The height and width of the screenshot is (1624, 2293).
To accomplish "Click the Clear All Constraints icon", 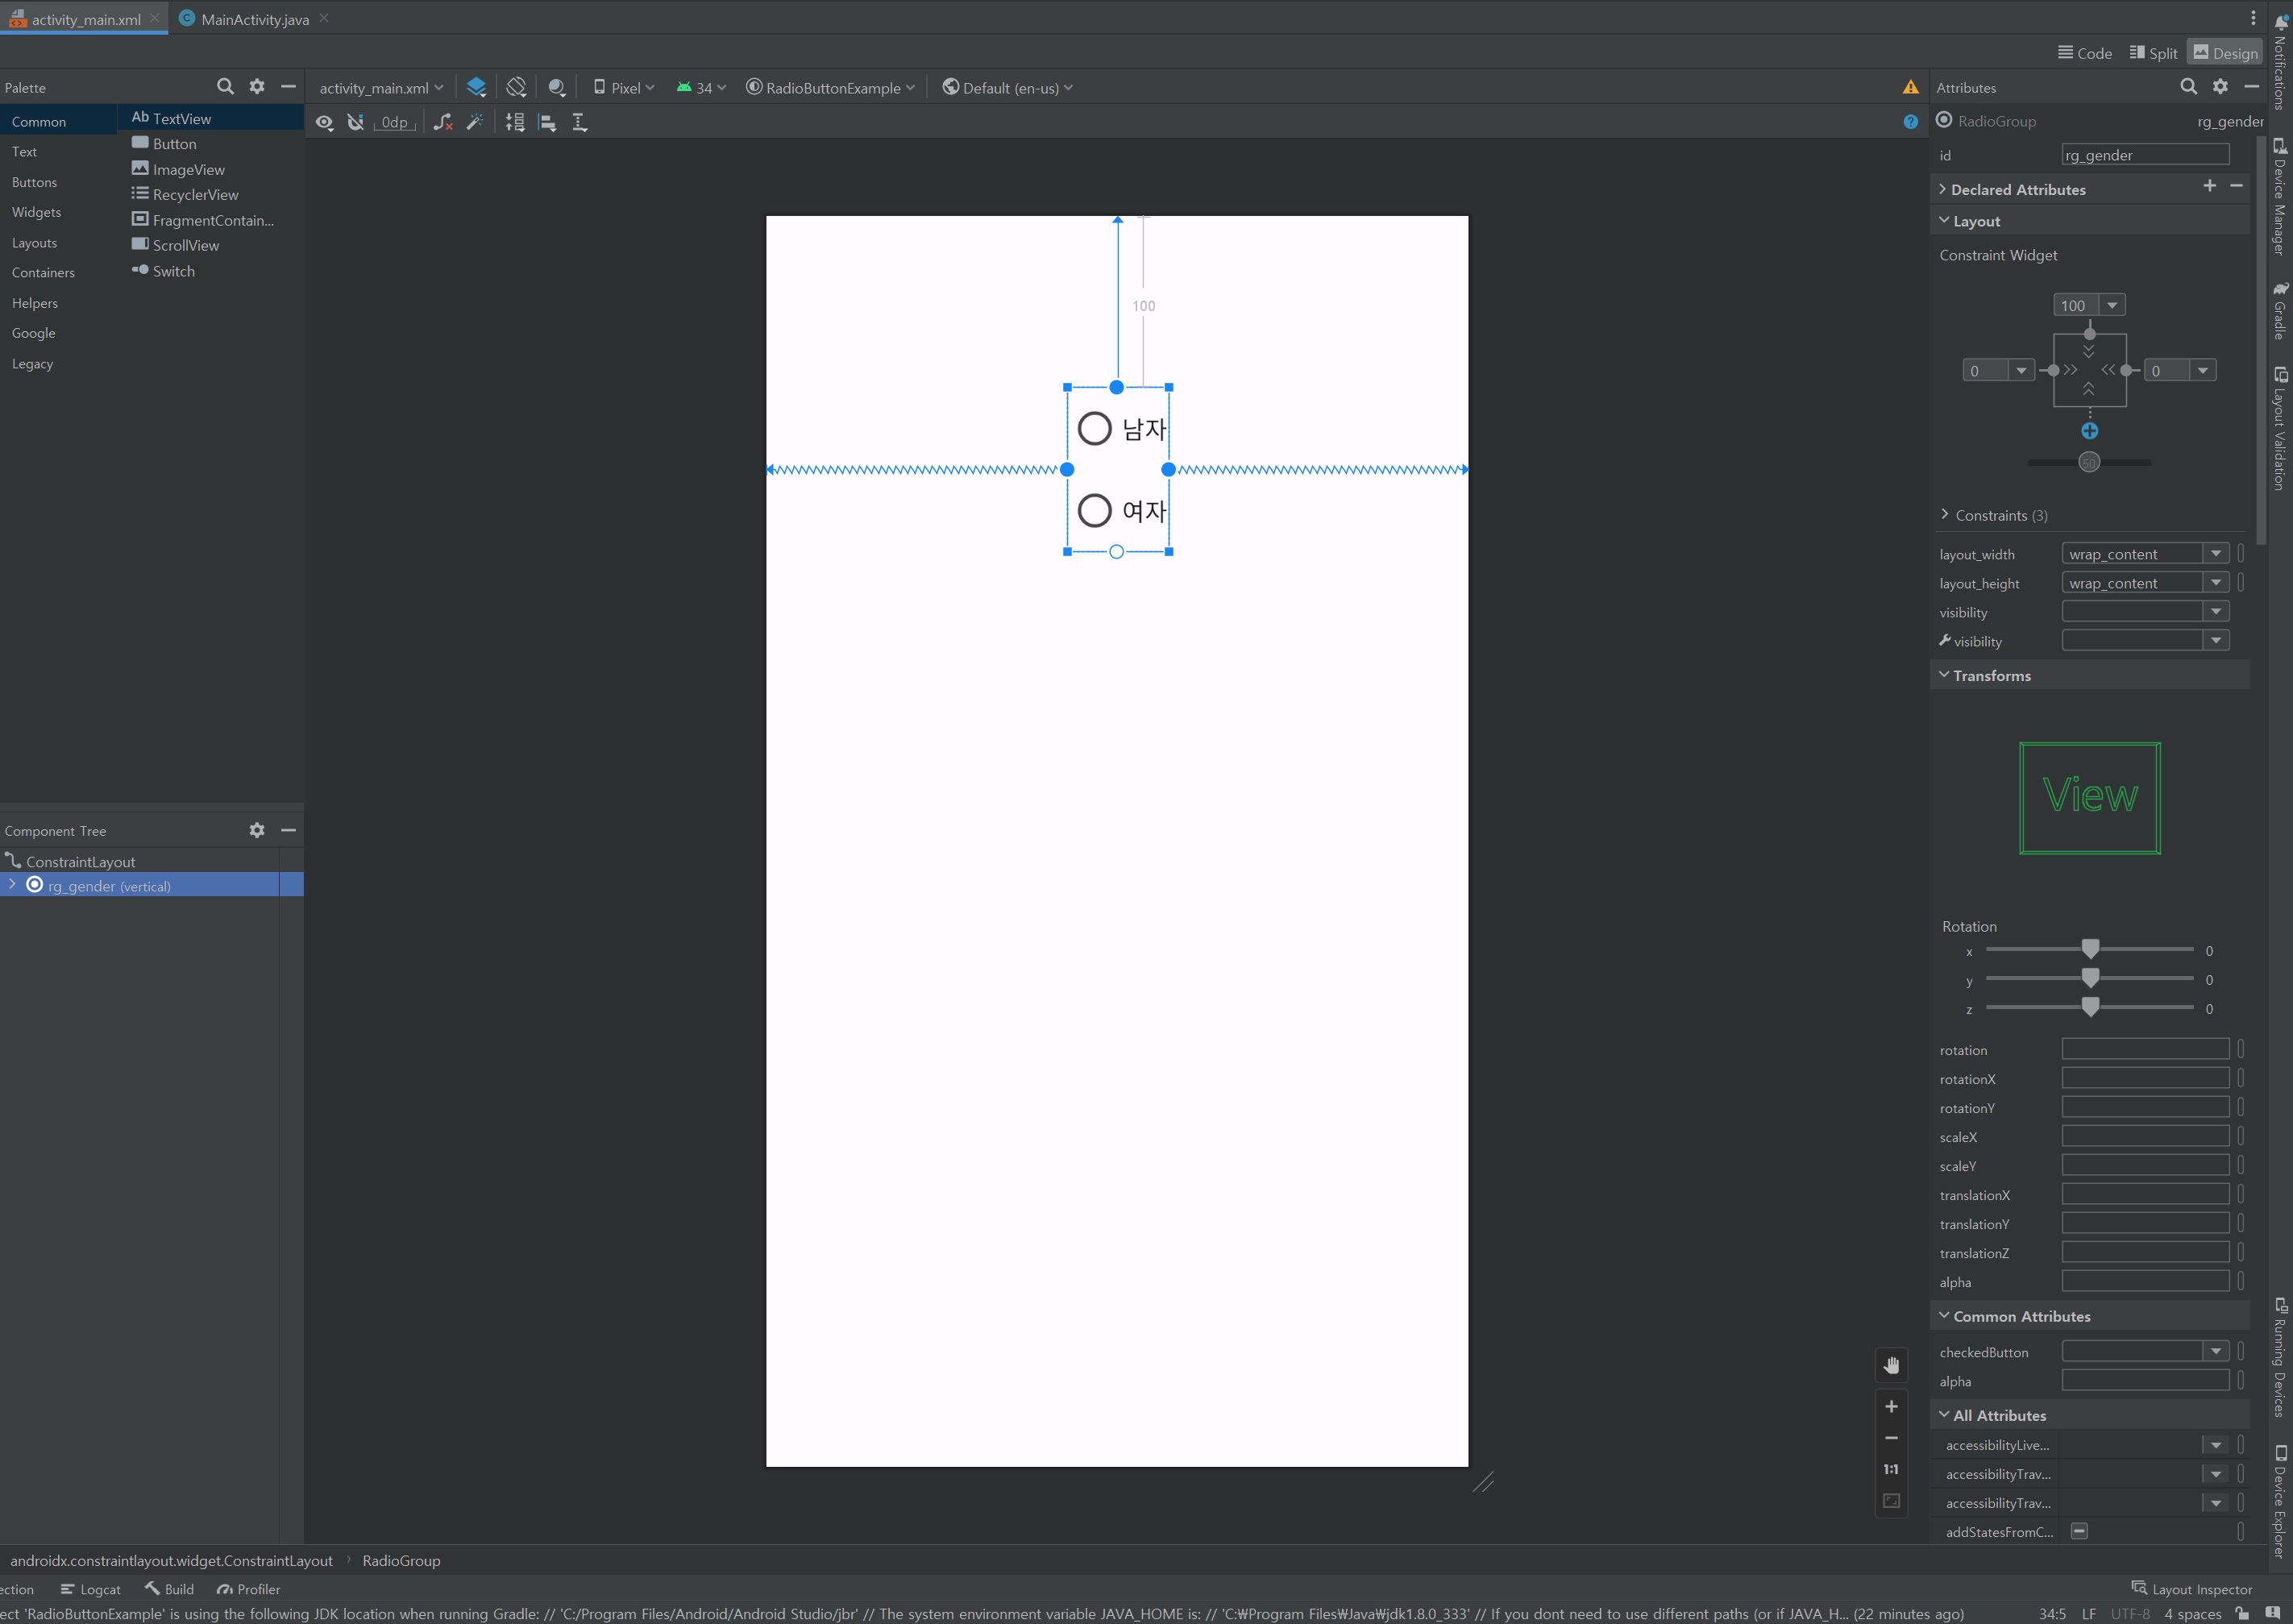I will click(x=443, y=122).
